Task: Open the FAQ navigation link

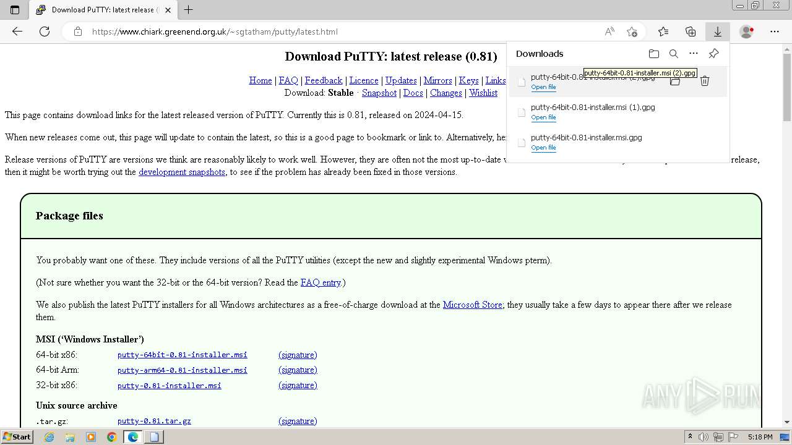Action: 288,80
